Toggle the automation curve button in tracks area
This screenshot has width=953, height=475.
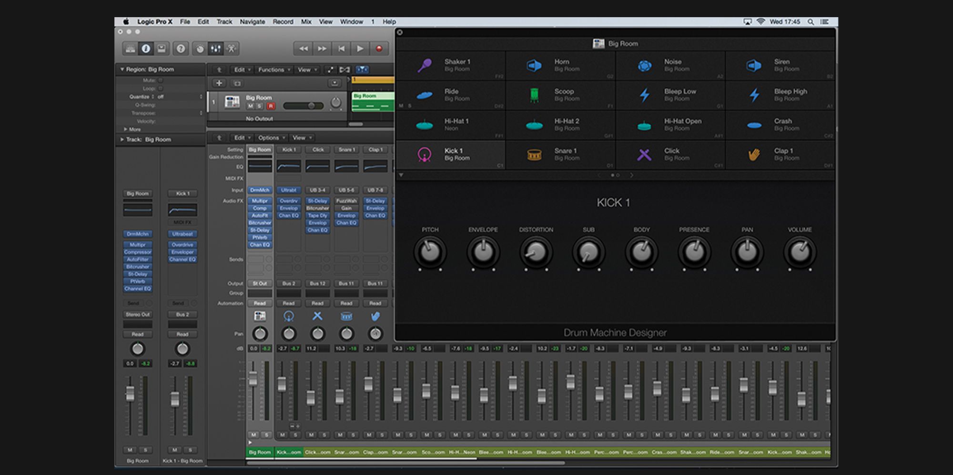tap(330, 69)
